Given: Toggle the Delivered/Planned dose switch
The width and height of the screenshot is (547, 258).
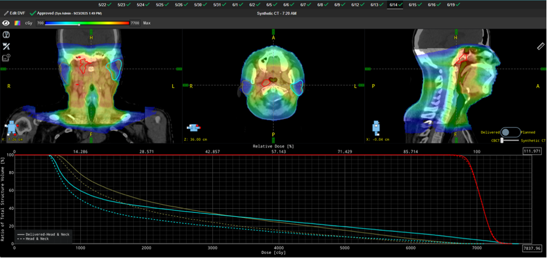Looking at the screenshot, I should [509, 132].
